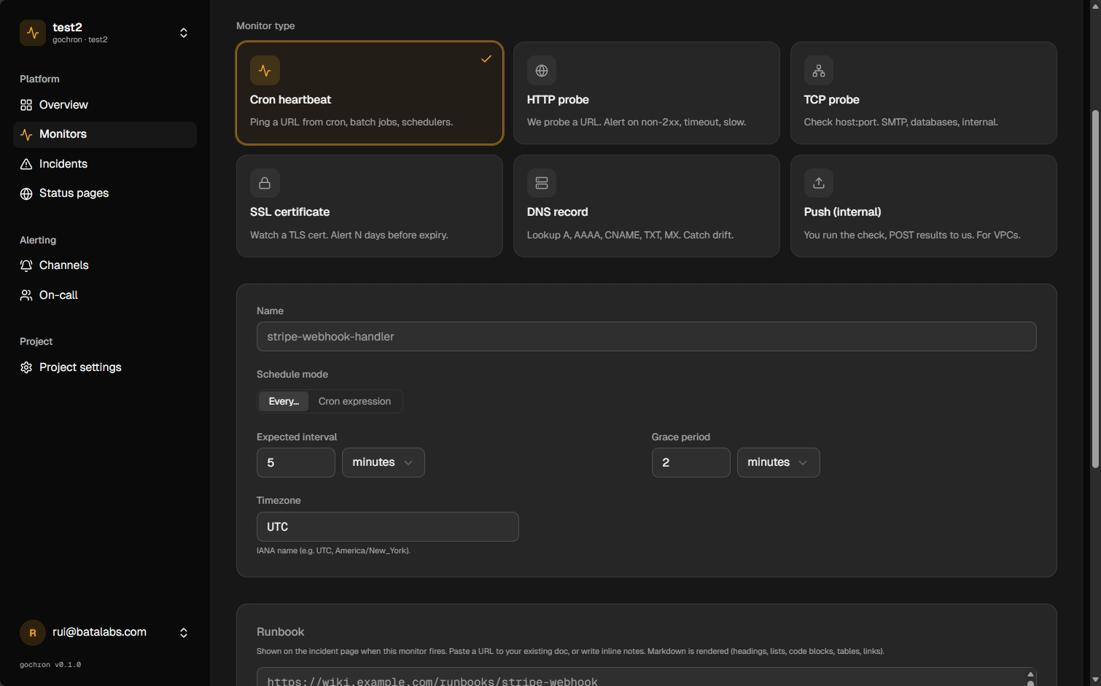The height and width of the screenshot is (686, 1101).
Task: Click the Expected interval number field
Action: point(296,463)
